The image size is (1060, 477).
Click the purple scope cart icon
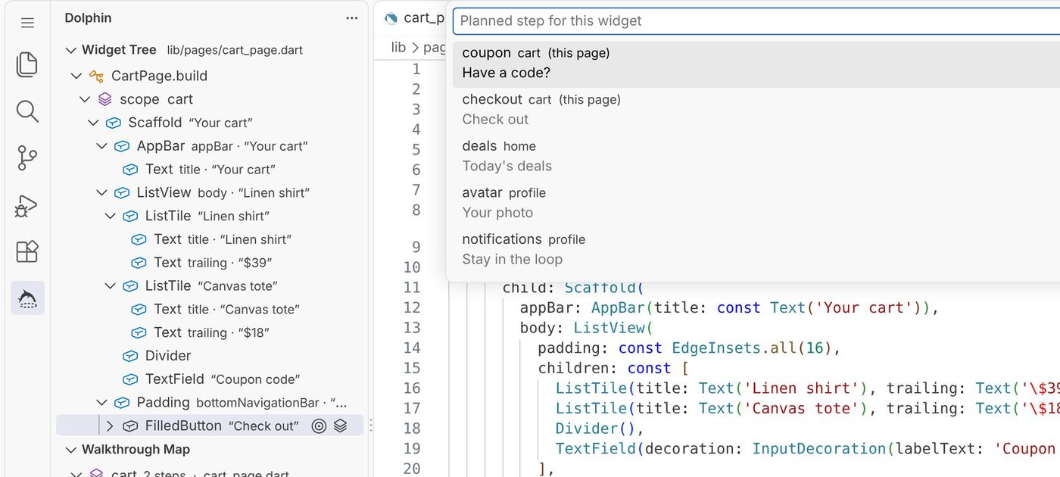pos(104,99)
